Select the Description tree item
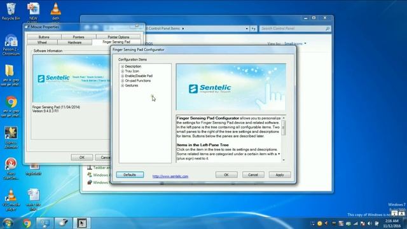The width and height of the screenshot is (407, 229). point(133,66)
